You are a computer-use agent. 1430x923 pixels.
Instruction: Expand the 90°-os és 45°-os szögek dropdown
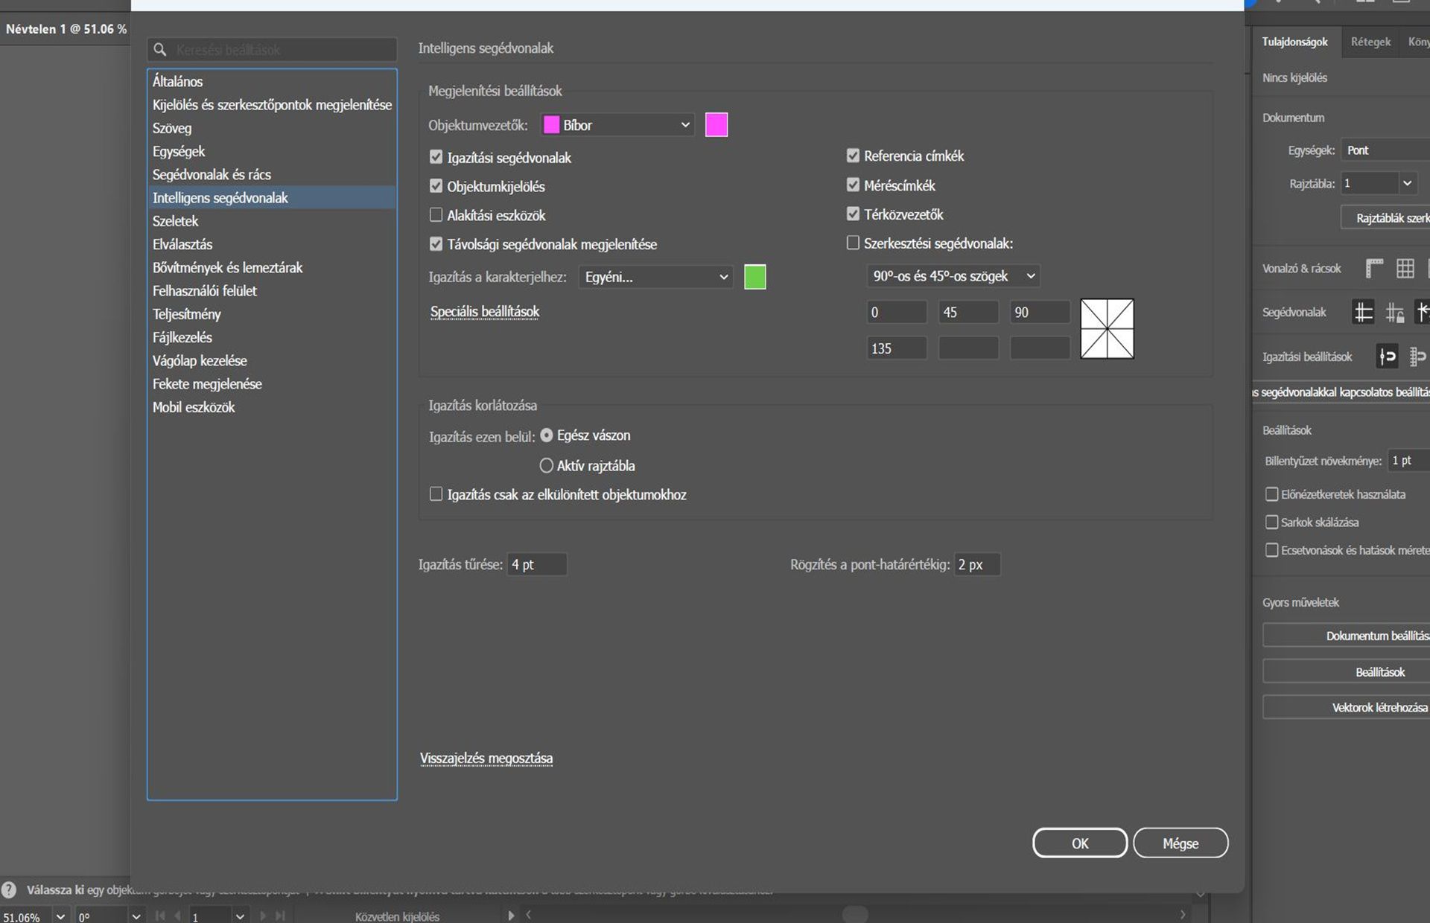tap(953, 276)
